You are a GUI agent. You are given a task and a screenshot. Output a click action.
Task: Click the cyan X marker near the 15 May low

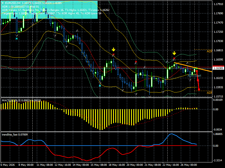(x=100, y=86)
